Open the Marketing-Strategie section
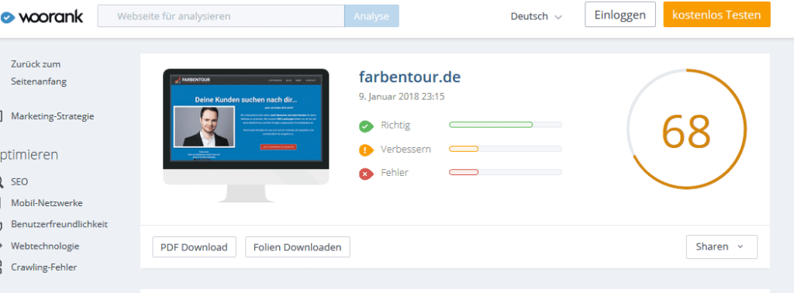 point(53,116)
